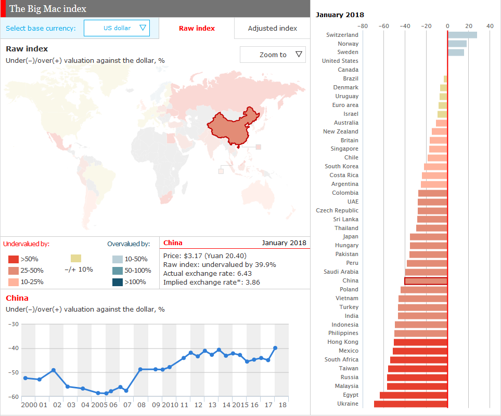Select the Hong Kong bar in the chart

[420, 342]
